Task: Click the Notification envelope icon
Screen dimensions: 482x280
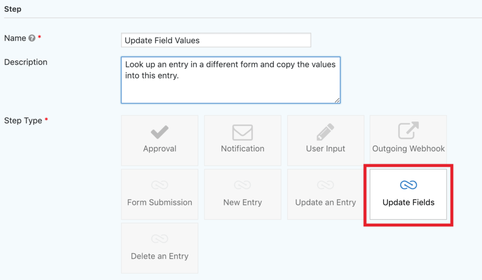Action: [242, 132]
